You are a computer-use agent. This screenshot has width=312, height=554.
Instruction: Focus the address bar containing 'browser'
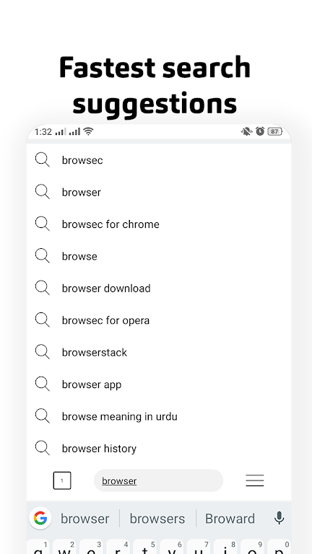pyautogui.click(x=158, y=480)
